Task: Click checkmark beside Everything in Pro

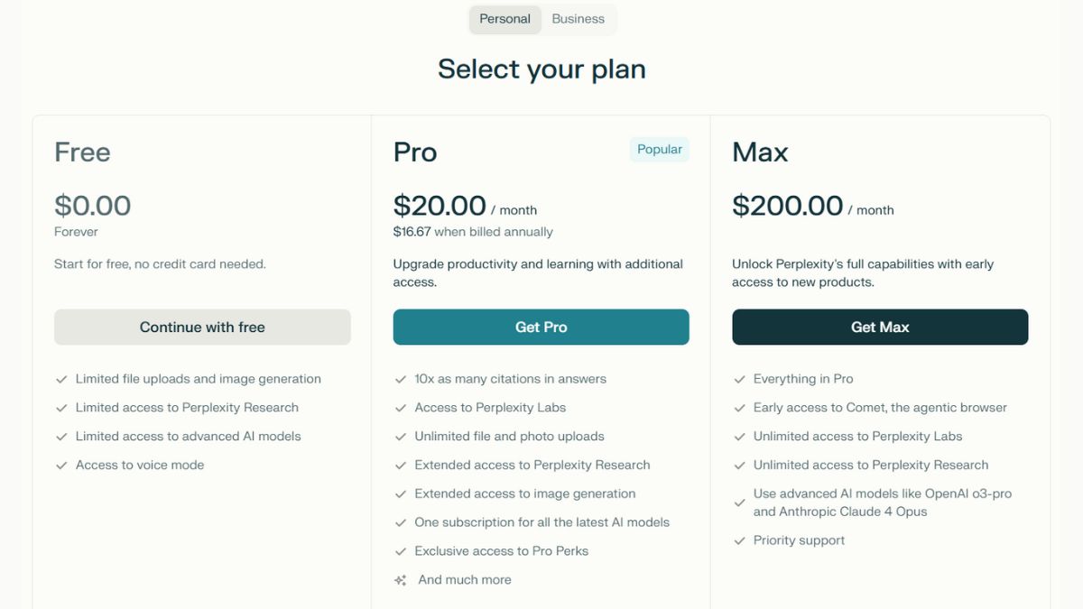Action: (x=740, y=380)
